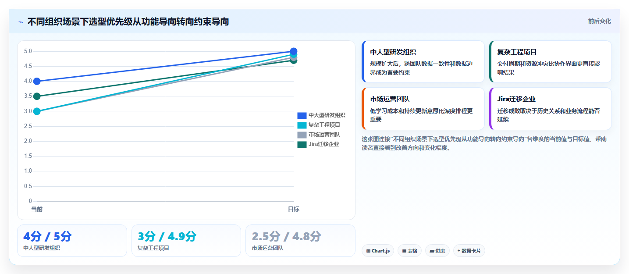Select the 3分 / 4.9分 stat card
629x274 pixels.
pos(186,241)
